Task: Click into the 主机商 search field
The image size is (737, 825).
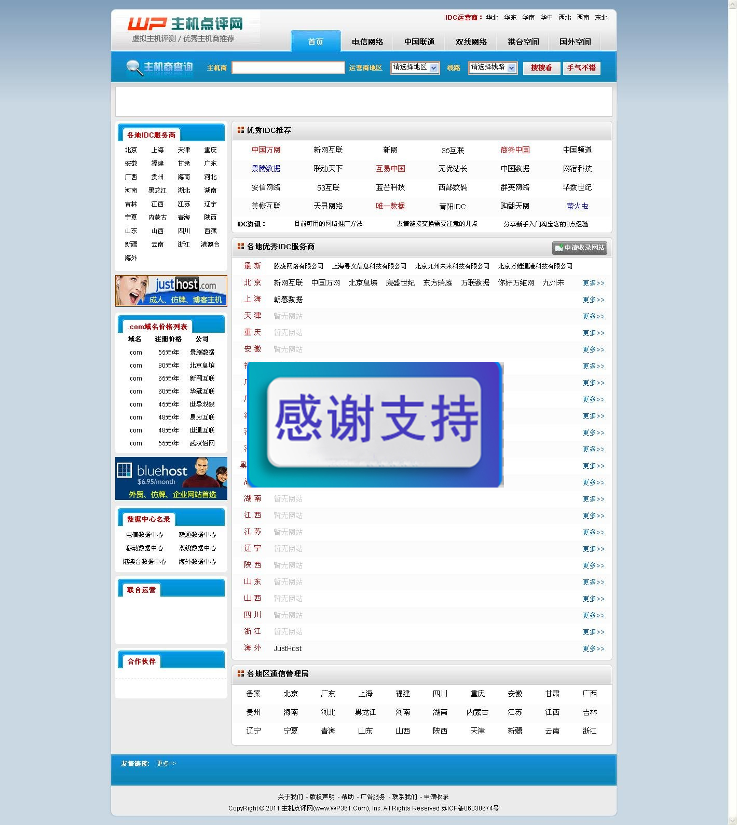Action: (288, 67)
